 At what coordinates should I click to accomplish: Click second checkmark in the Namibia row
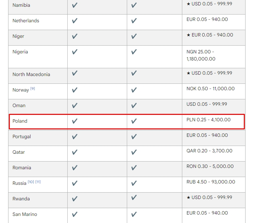(x=134, y=5)
